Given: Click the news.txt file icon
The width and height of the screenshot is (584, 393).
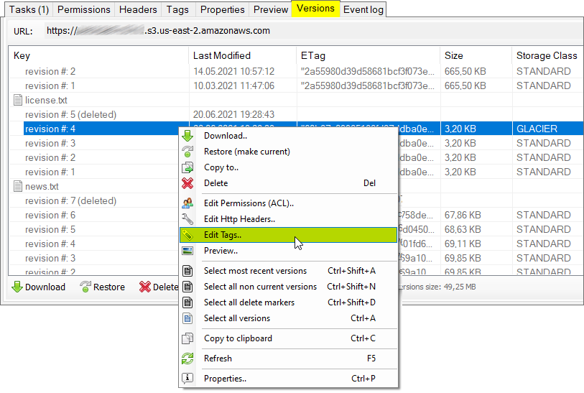Looking at the screenshot, I should (17, 186).
